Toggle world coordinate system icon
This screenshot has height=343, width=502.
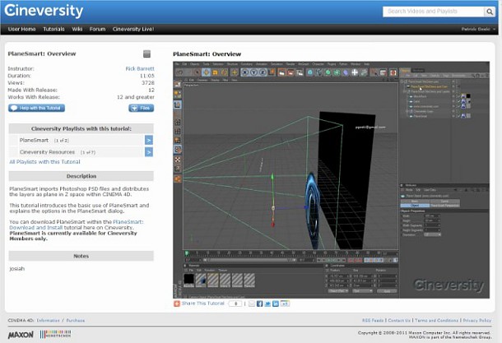pos(272,72)
